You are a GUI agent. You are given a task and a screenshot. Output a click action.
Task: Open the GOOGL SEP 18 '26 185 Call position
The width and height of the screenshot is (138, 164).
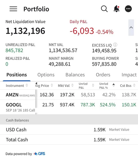coord(69,107)
